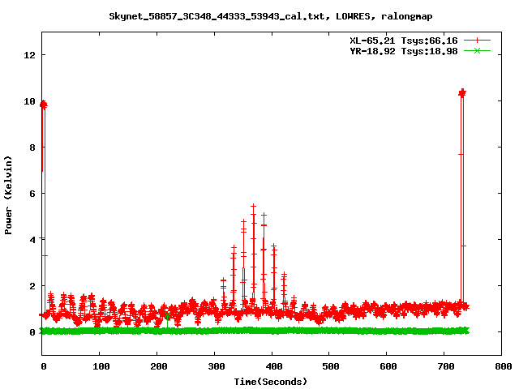Select the YR-18.92 Tsys:18.98 legend entry
This screenshot has height=389, width=519.
tap(404, 51)
